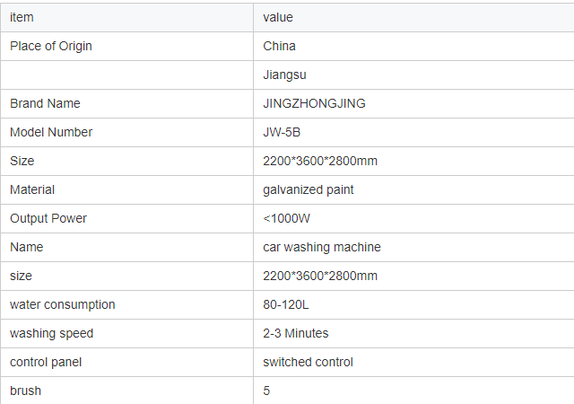
Task: Click the '2-3 Minutes' value
Action: (x=296, y=333)
